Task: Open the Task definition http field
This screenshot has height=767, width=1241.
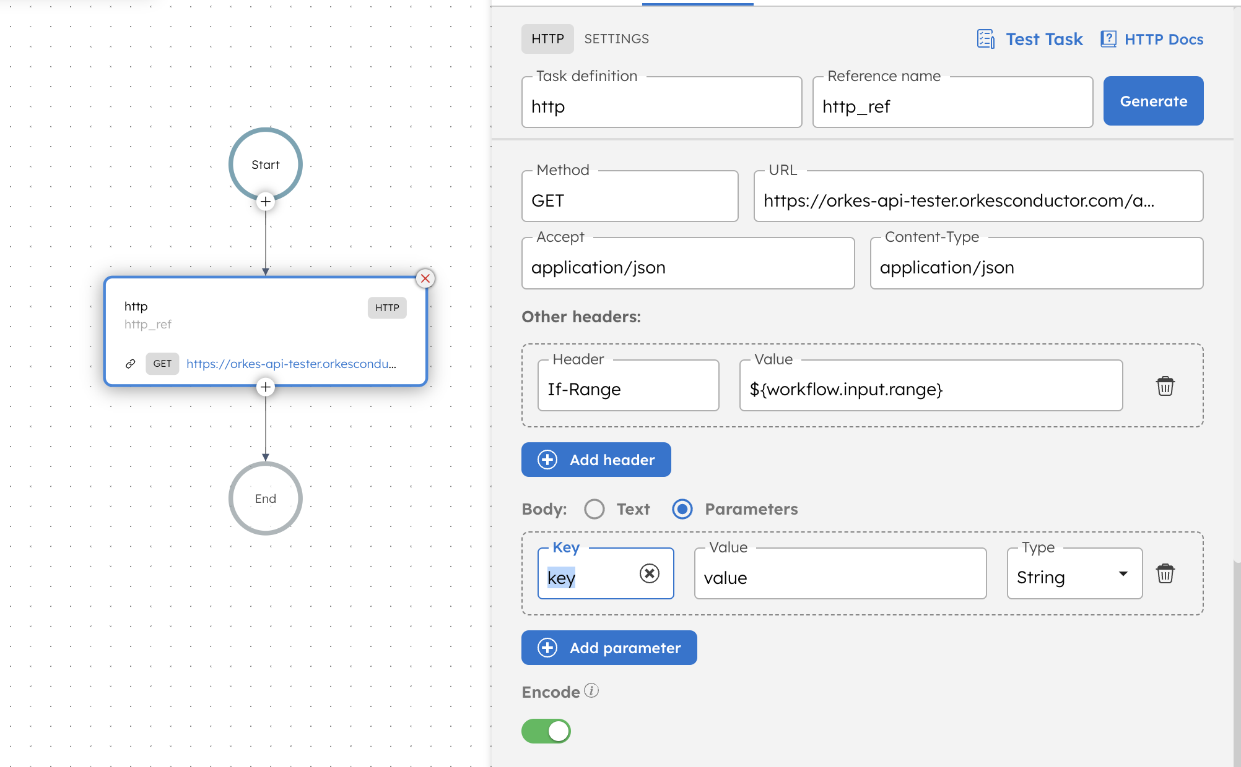Action: pos(662,102)
